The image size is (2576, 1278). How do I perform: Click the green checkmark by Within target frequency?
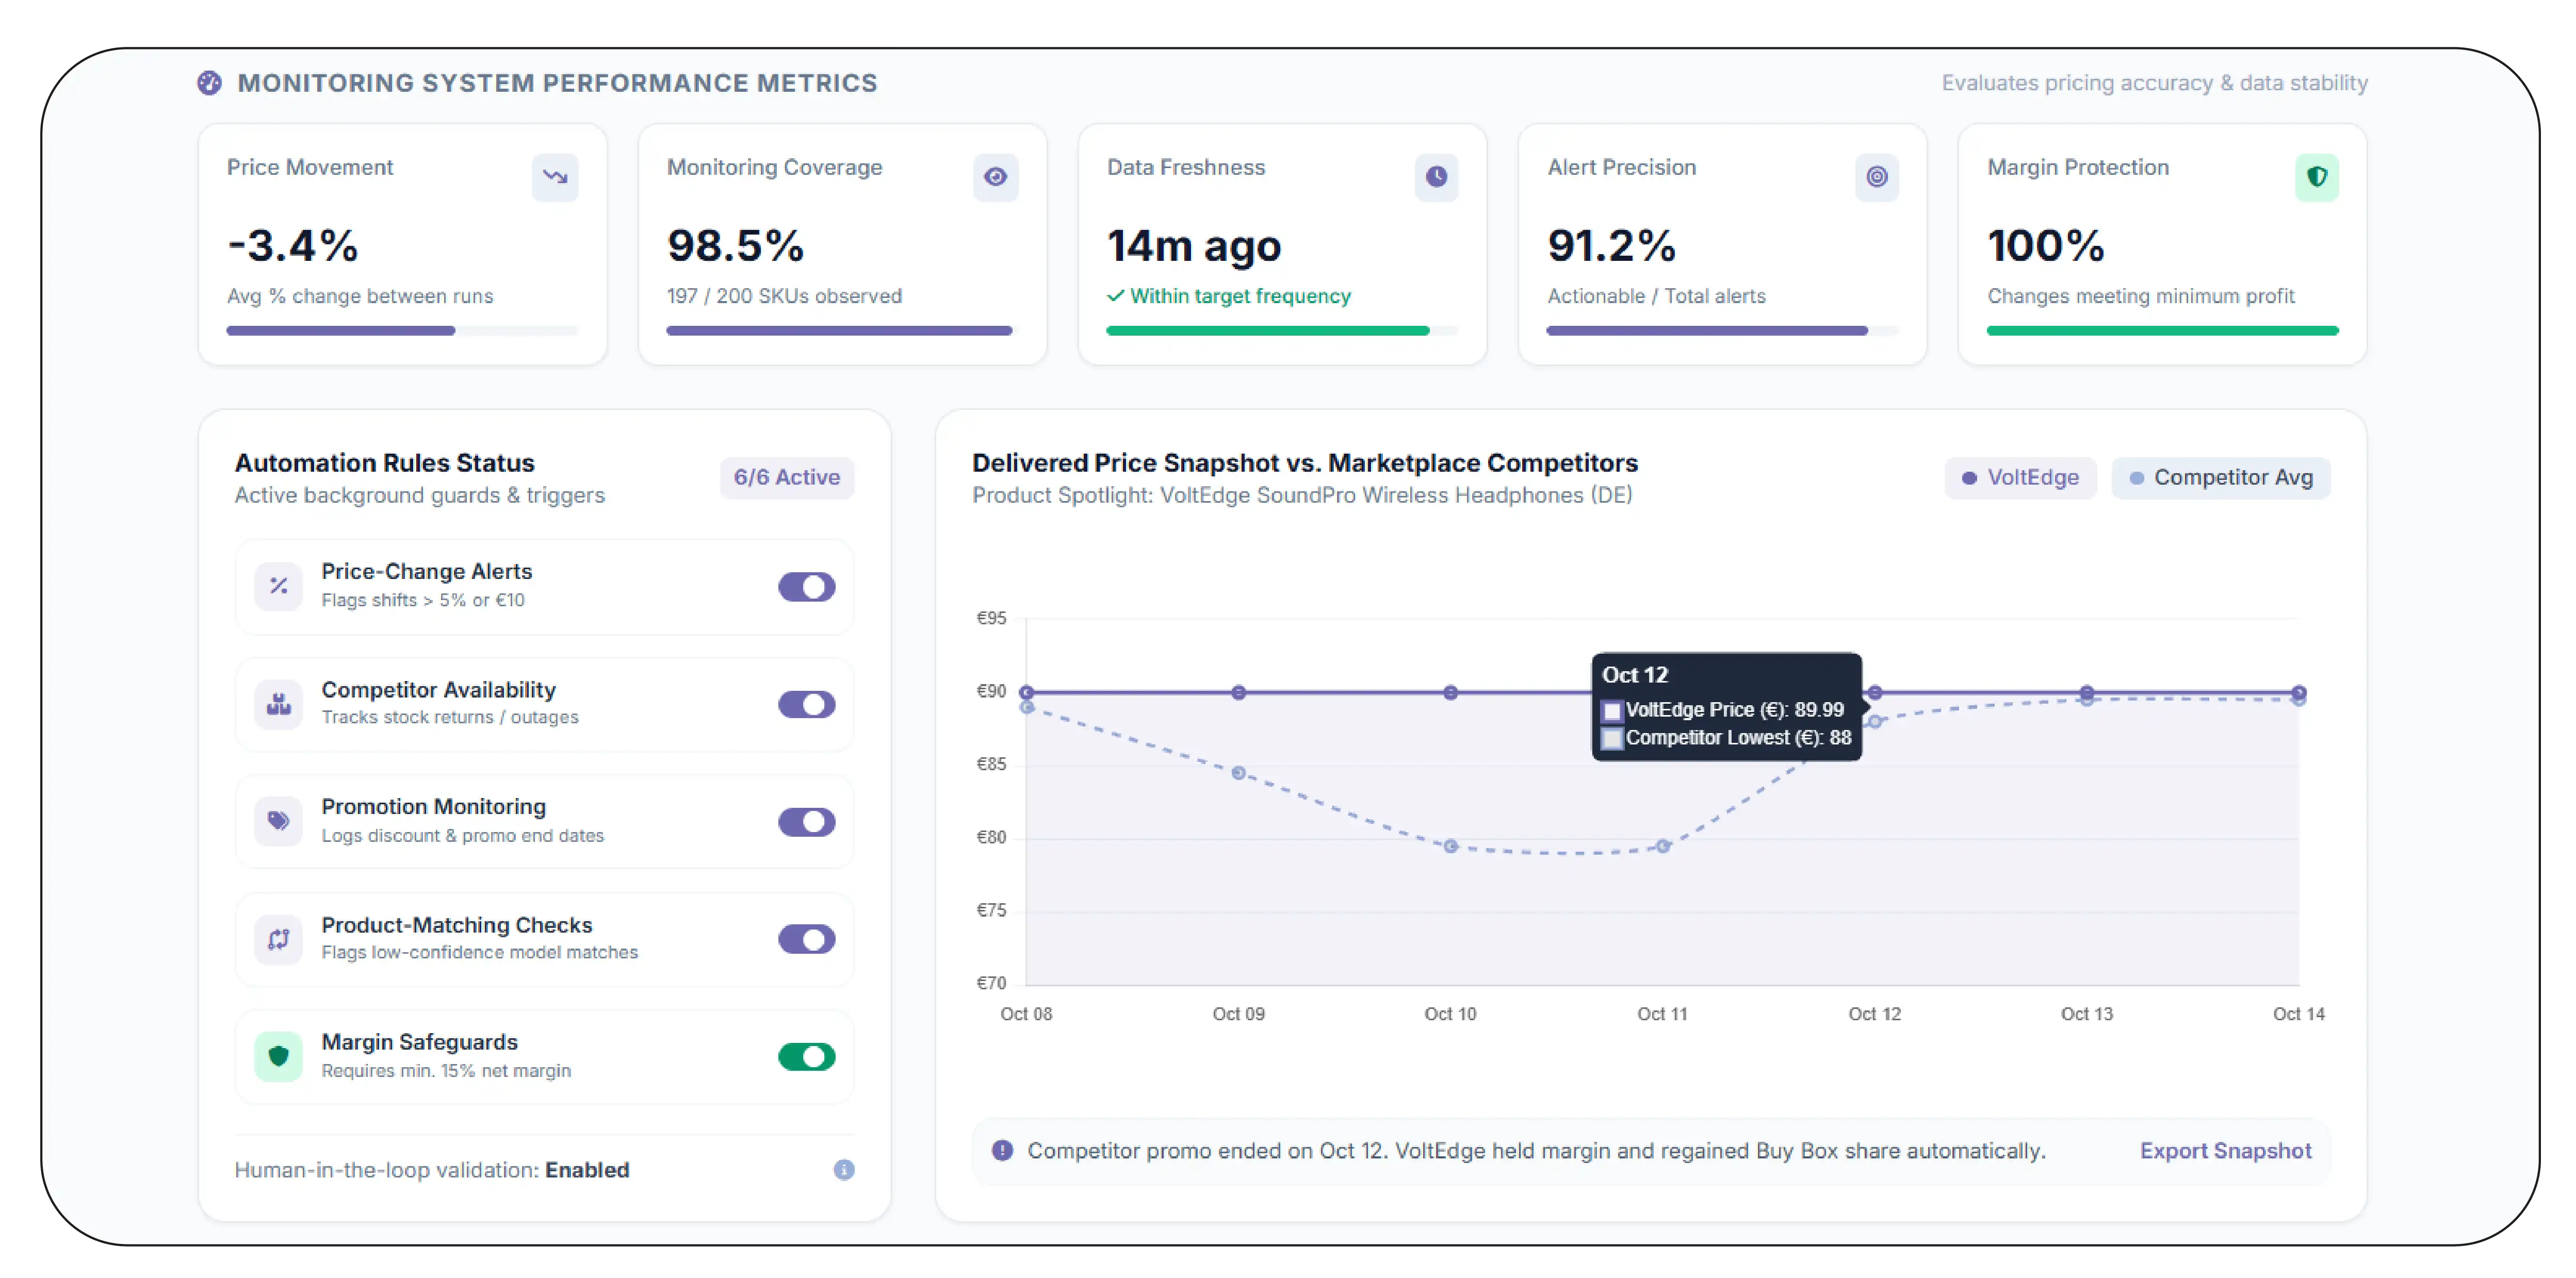click(x=1115, y=296)
